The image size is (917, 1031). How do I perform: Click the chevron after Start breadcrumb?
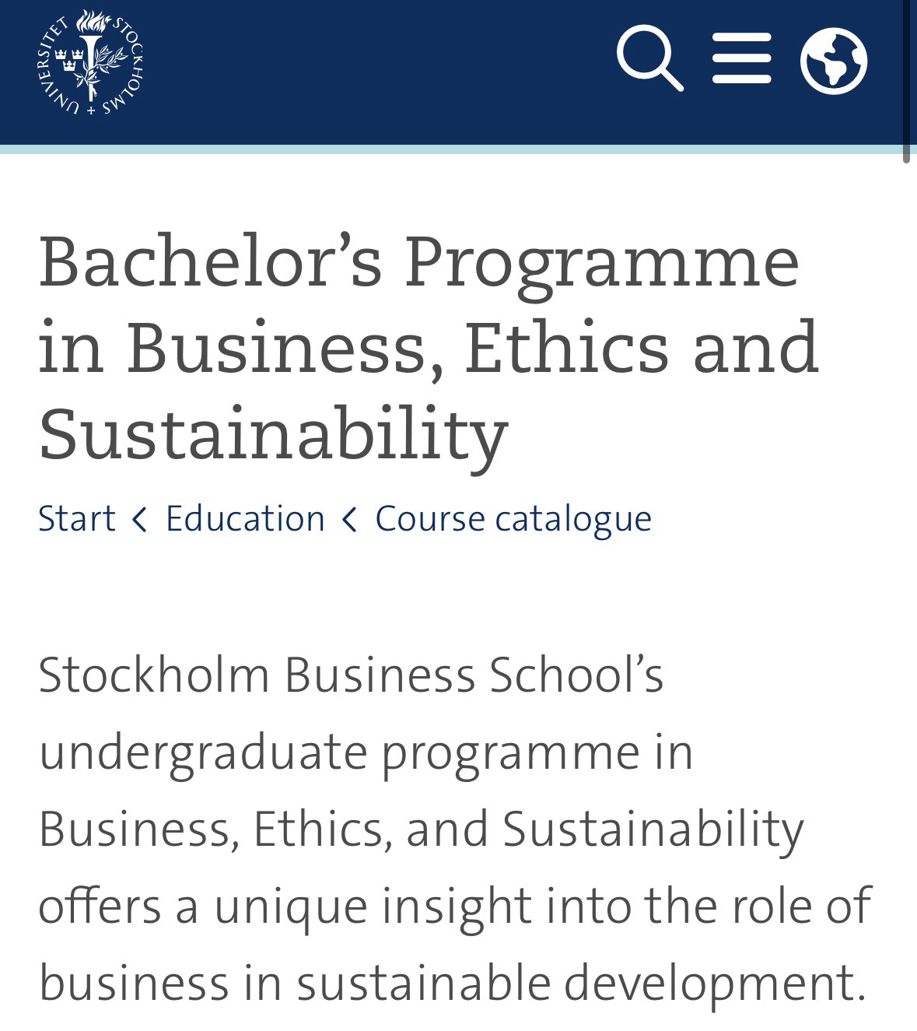click(x=140, y=519)
